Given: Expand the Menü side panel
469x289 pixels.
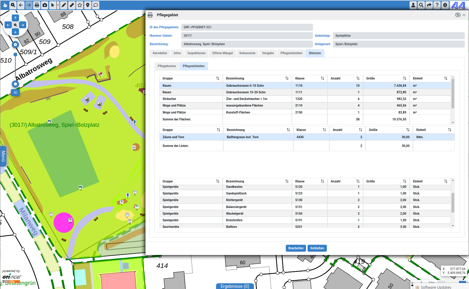Looking at the screenshot, I should pyautogui.click(x=3, y=156).
